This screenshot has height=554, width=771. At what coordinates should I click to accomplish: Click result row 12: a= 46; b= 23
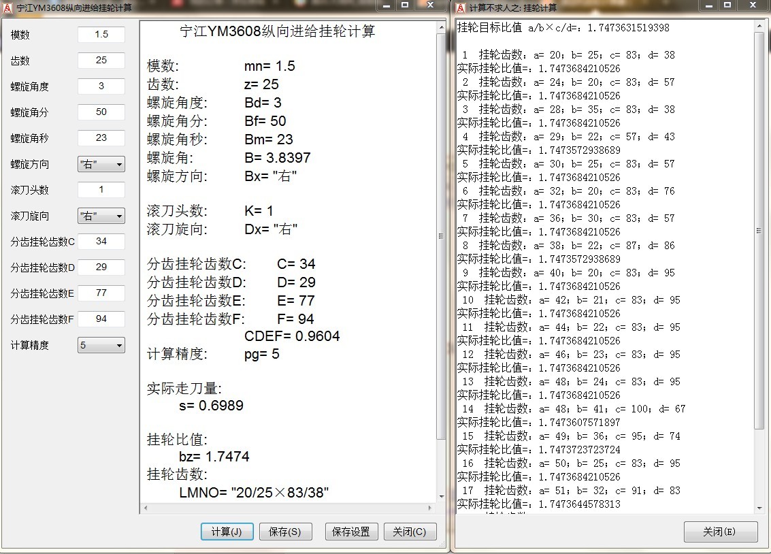pyautogui.click(x=572, y=355)
